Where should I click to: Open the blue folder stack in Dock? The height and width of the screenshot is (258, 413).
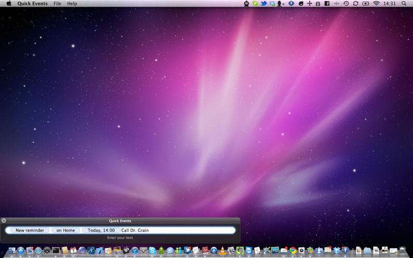click(367, 251)
